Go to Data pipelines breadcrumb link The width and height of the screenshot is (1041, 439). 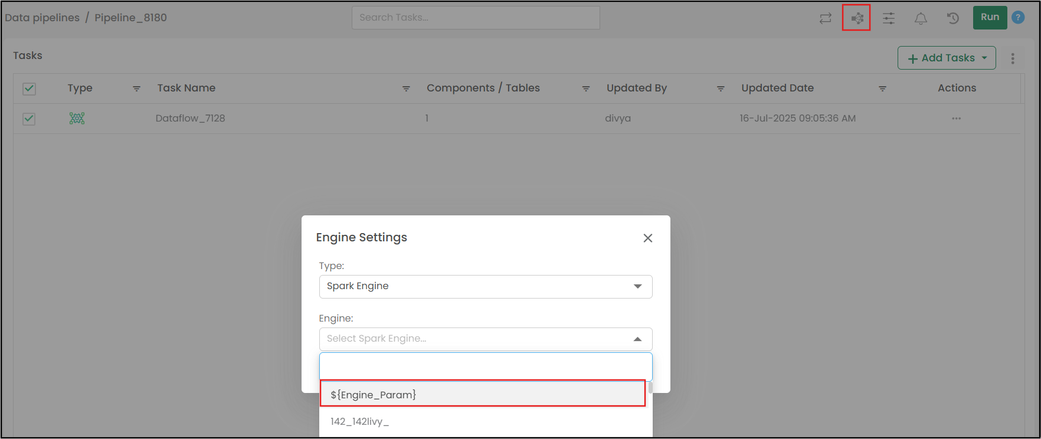click(x=42, y=18)
